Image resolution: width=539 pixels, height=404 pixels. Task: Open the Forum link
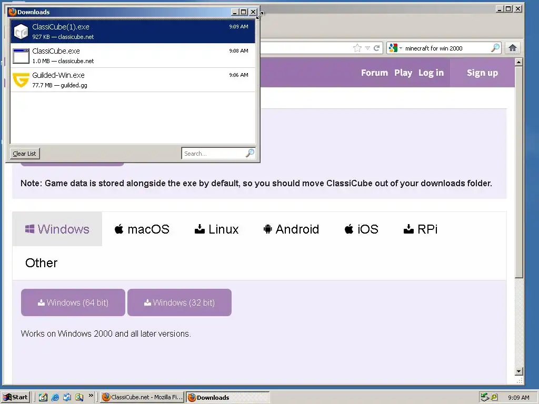[374, 73]
